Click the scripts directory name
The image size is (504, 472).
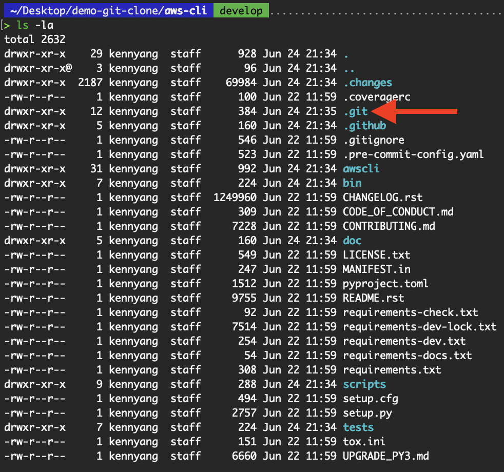click(364, 384)
